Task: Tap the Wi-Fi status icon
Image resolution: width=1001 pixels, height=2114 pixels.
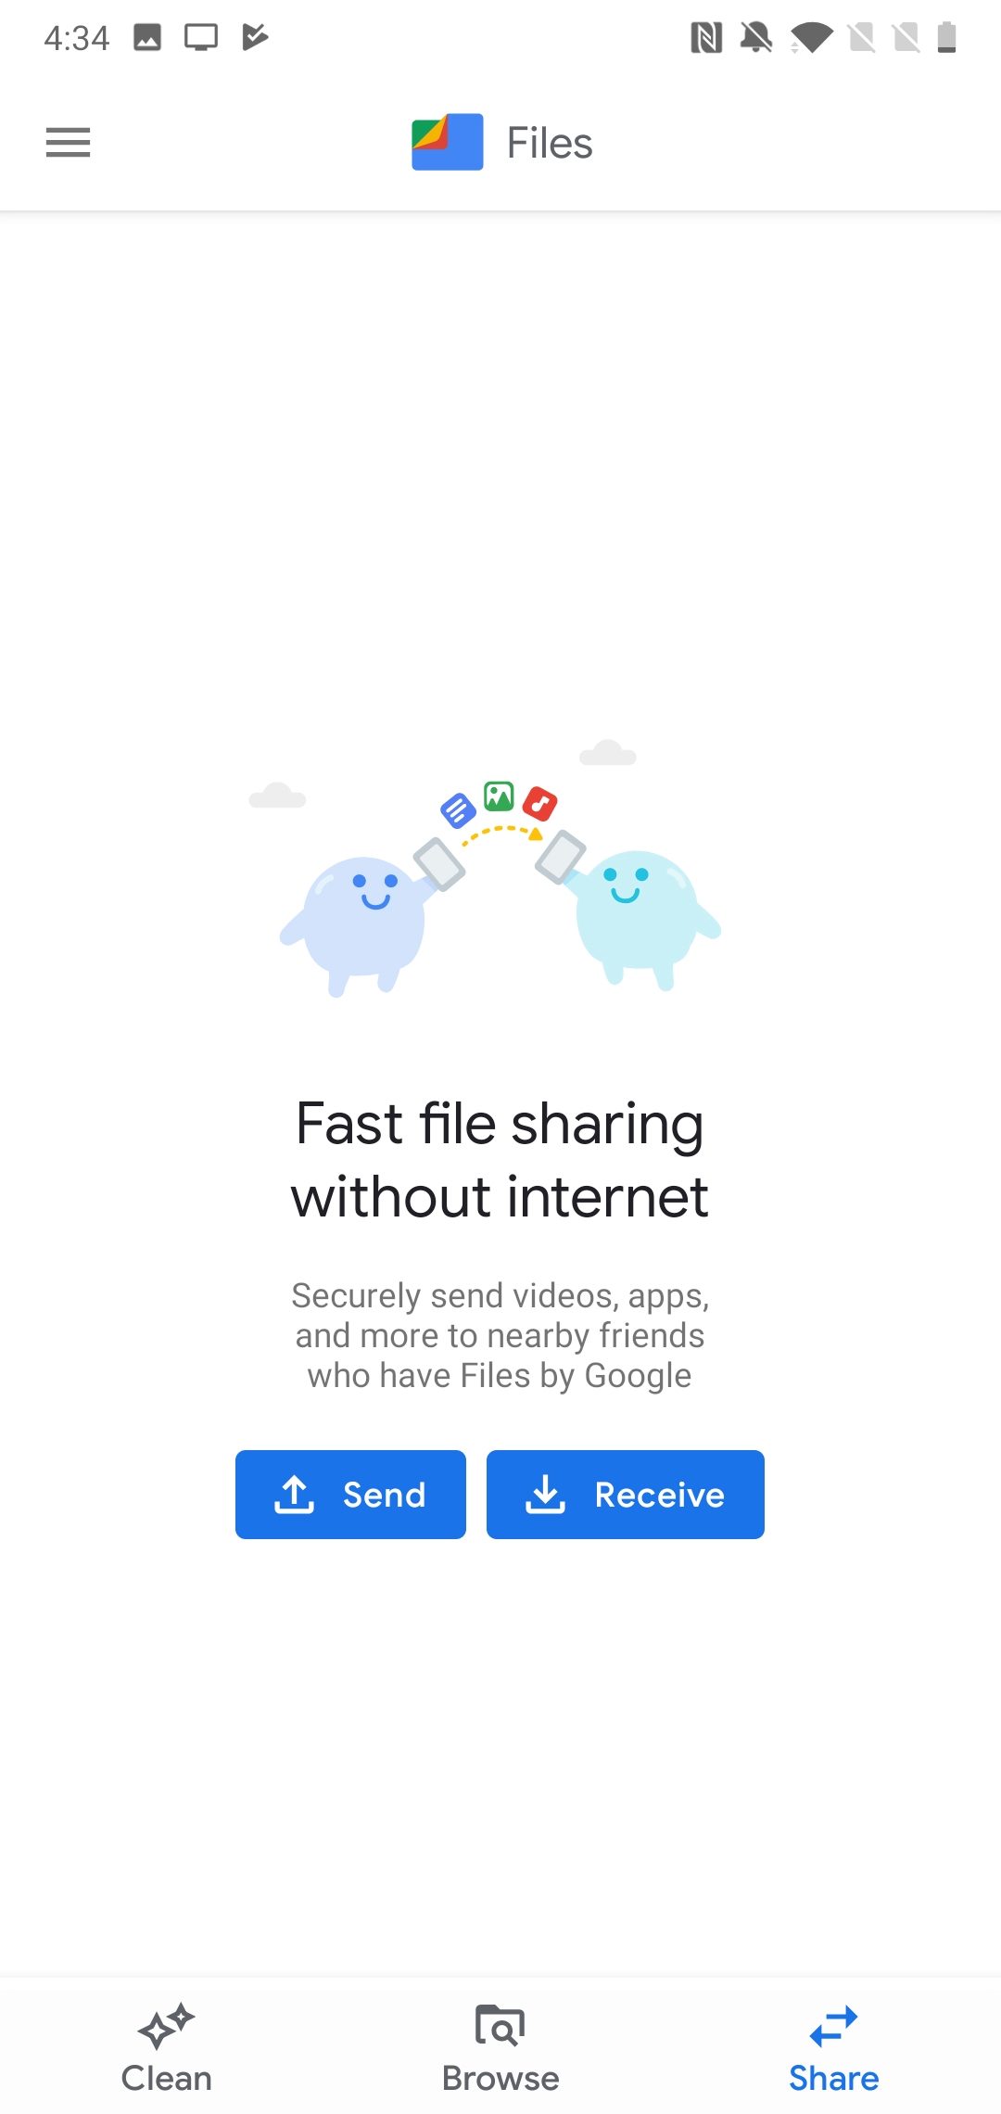Action: [x=811, y=38]
